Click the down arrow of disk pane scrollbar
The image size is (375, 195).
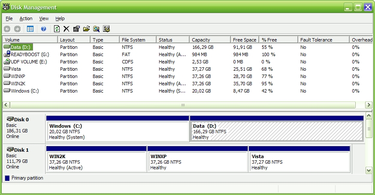point(369,171)
